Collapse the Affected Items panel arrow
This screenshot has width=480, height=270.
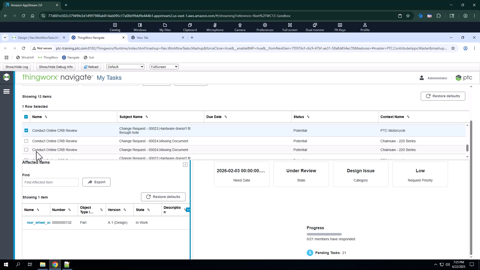185,164
